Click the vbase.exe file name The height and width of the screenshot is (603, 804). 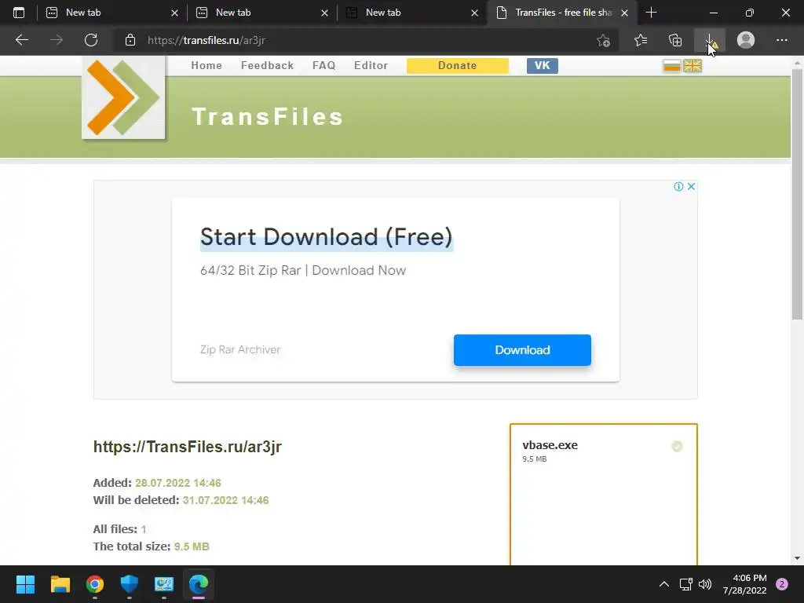click(550, 445)
